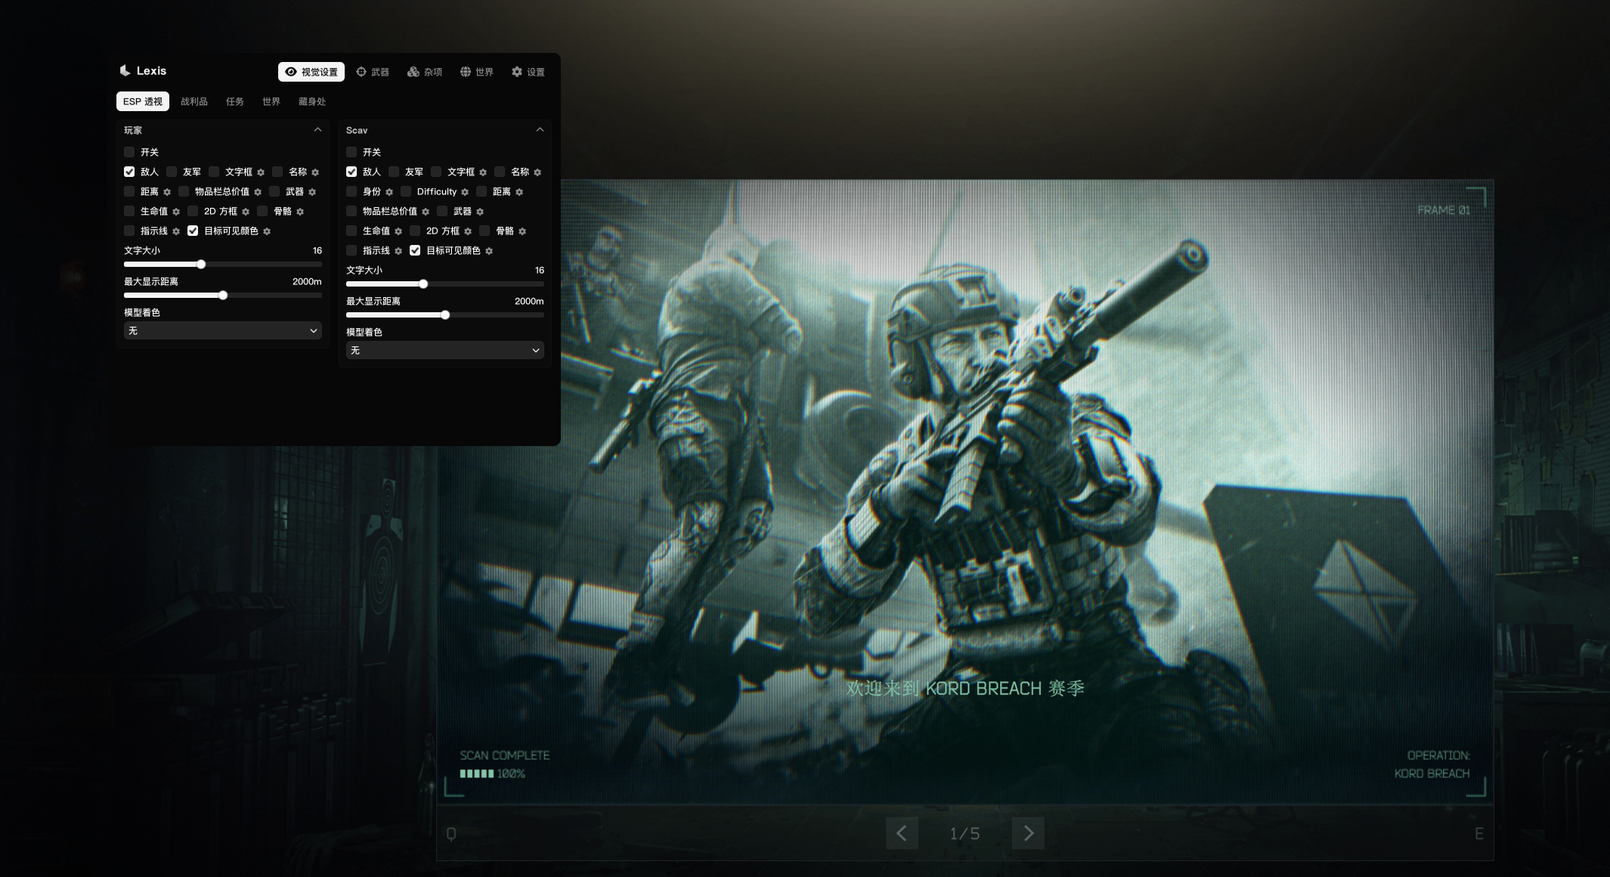Click the E key hint in slideshow bar
Image resolution: width=1610 pixels, height=877 pixels.
[x=1478, y=834]
